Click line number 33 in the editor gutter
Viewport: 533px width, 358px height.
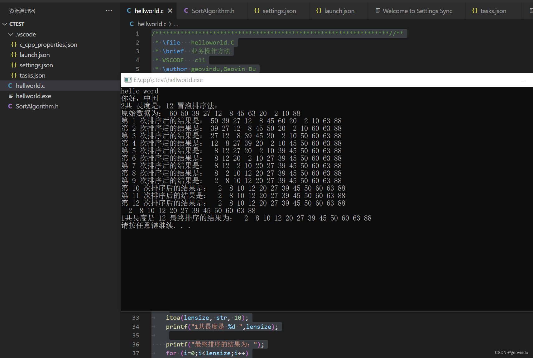136,318
